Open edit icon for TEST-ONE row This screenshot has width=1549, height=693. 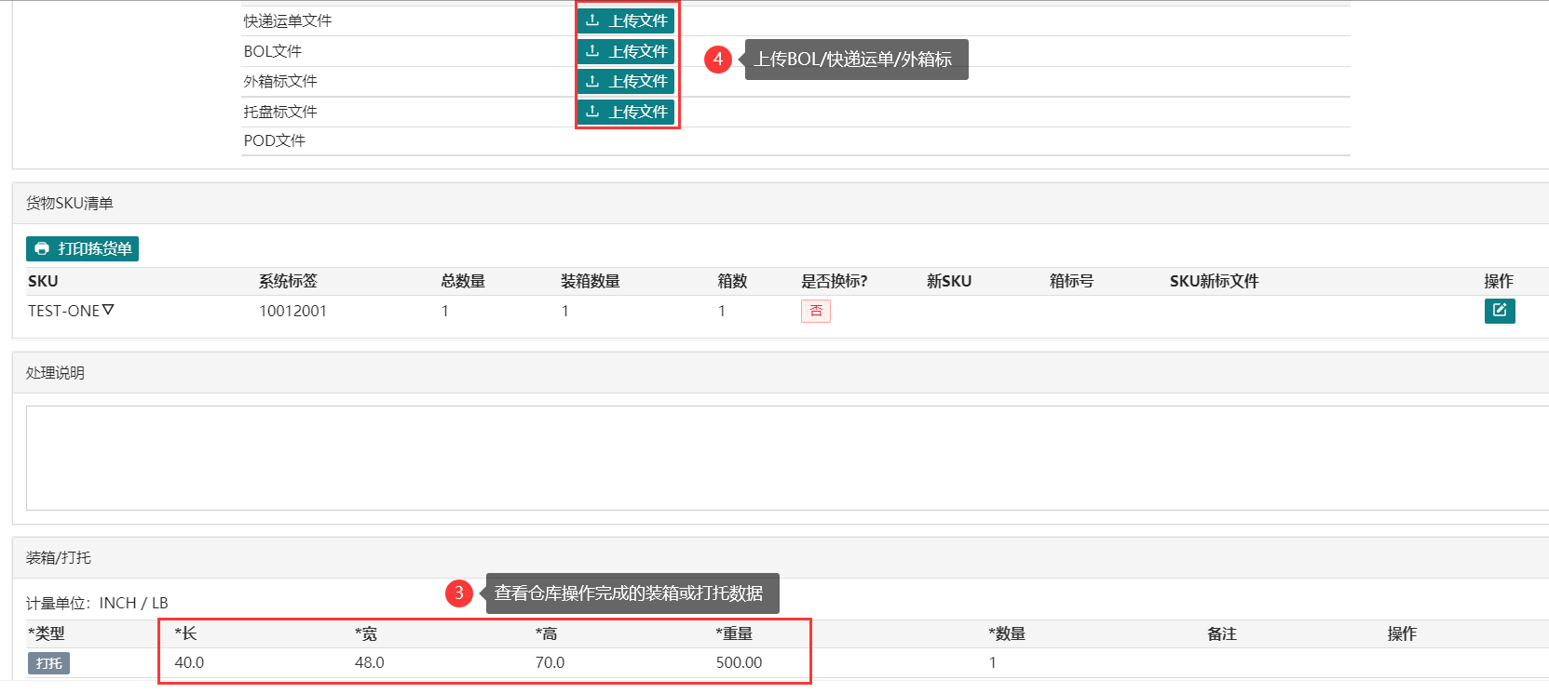point(1499,311)
